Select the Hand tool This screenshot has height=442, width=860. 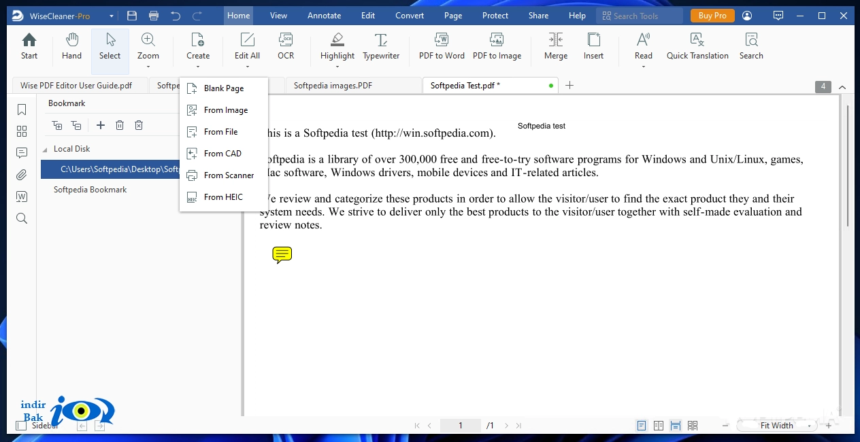[x=71, y=47]
